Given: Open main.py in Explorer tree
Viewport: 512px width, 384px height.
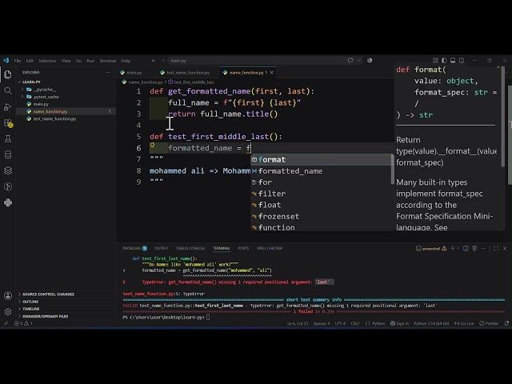Looking at the screenshot, I should (41, 104).
